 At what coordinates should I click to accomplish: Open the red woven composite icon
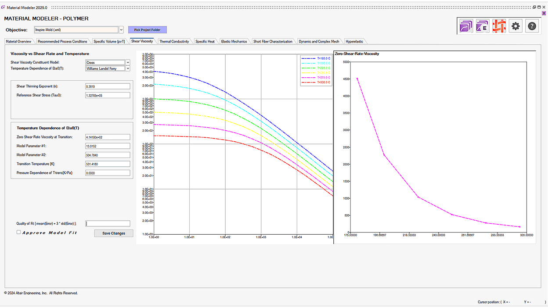coord(499,26)
